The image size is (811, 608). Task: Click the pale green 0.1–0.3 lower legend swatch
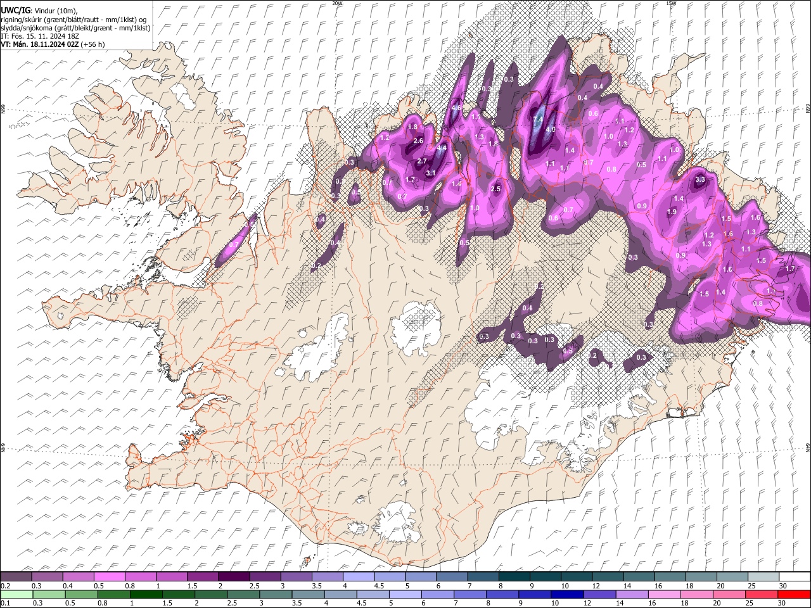point(16,595)
